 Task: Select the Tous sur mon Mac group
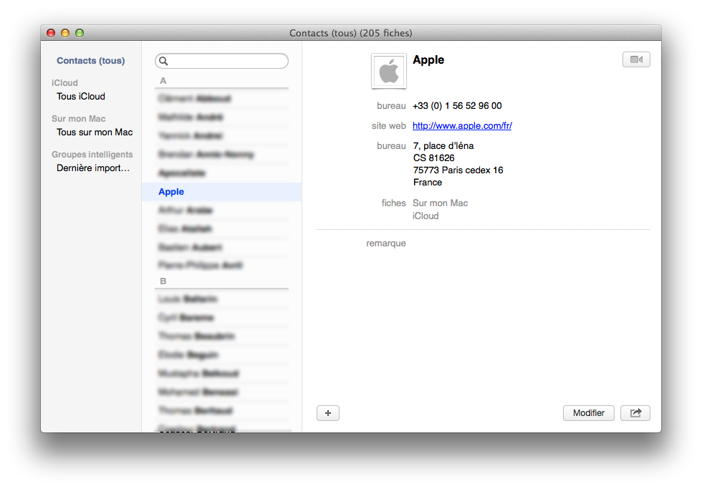pos(95,132)
